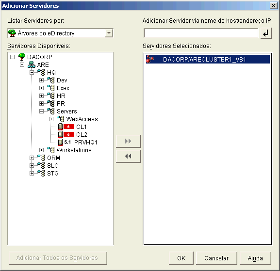Expand the WebAccess node

coord(51,119)
